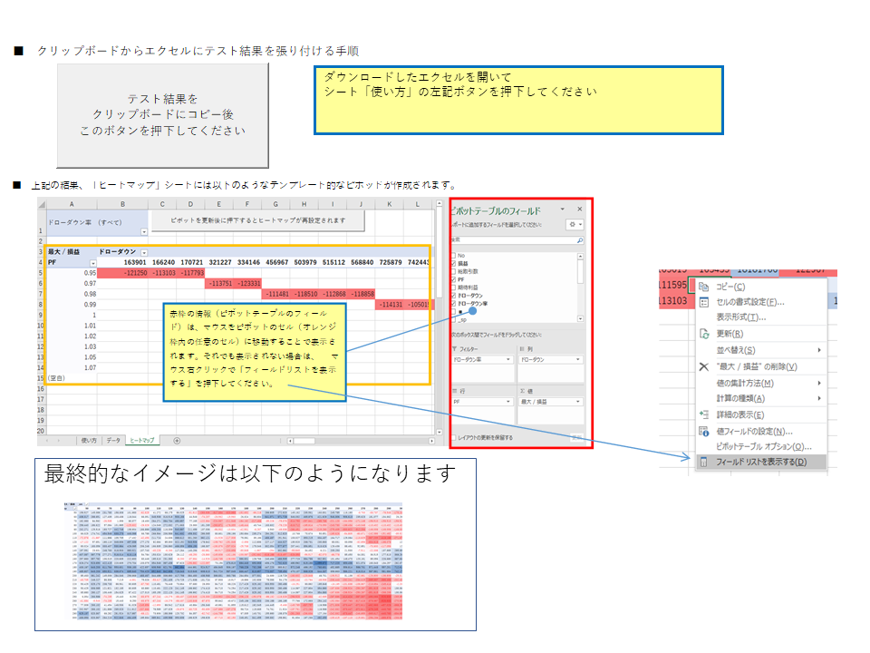This screenshot has width=870, height=653.
Task: Toggle the _sp field checkbox
Action: click(x=453, y=320)
